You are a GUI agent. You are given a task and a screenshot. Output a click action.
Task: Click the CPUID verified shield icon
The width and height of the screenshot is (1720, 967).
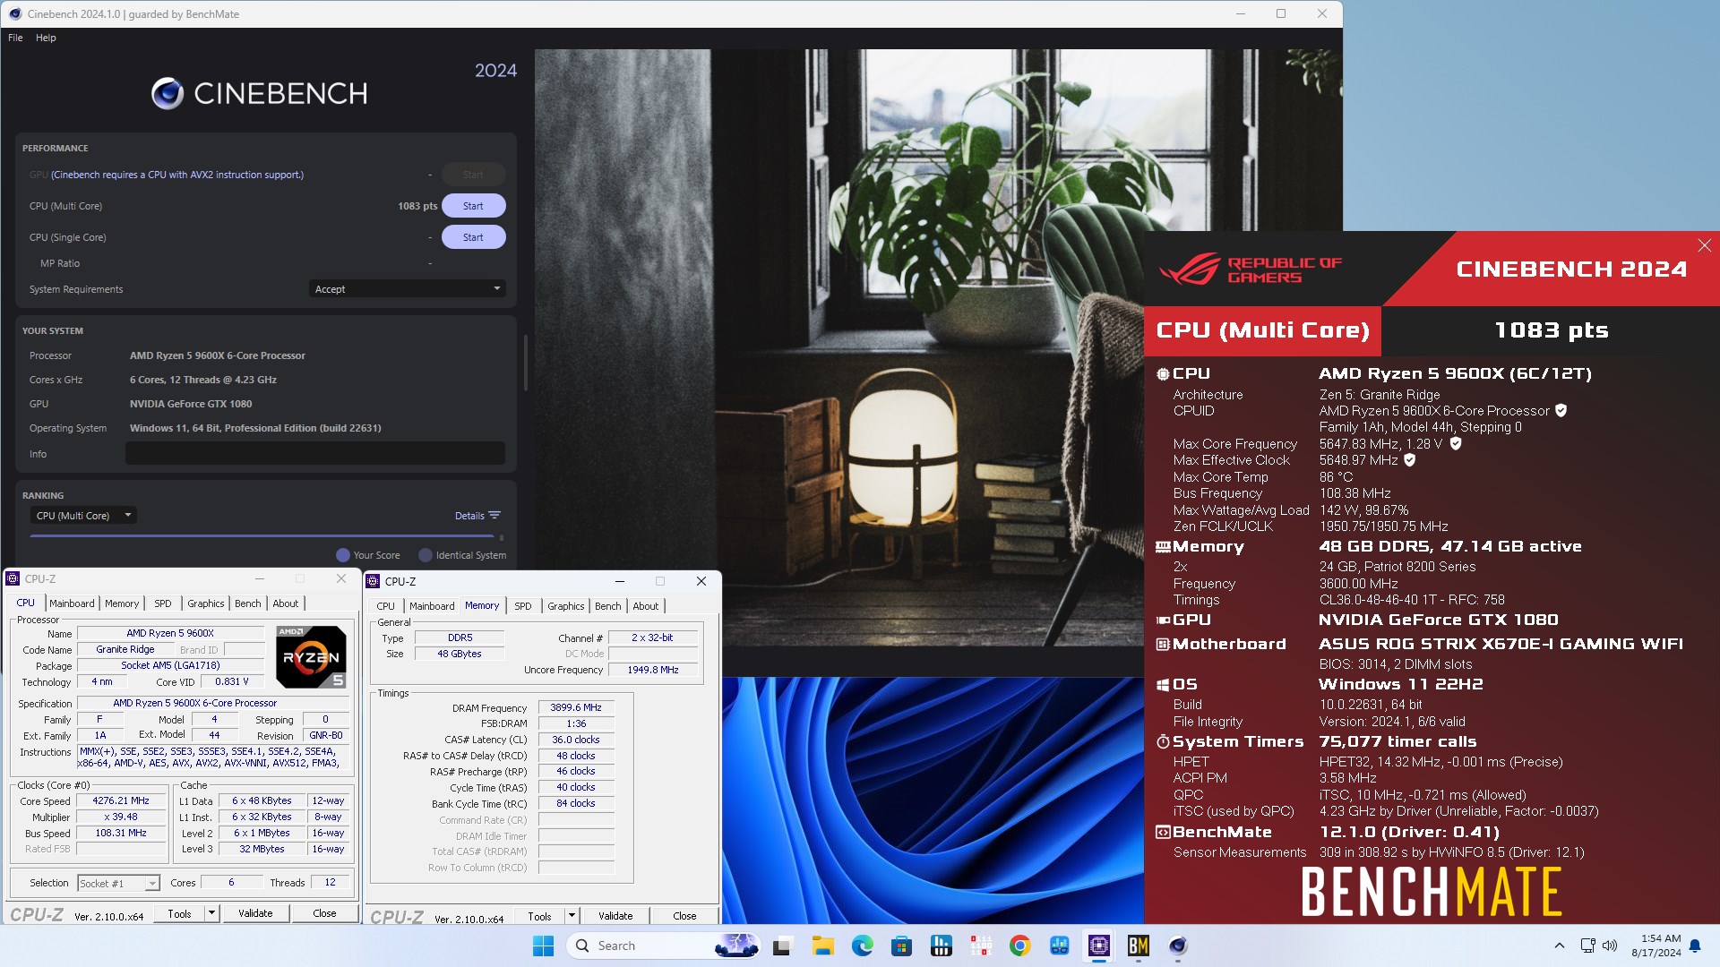(1561, 410)
